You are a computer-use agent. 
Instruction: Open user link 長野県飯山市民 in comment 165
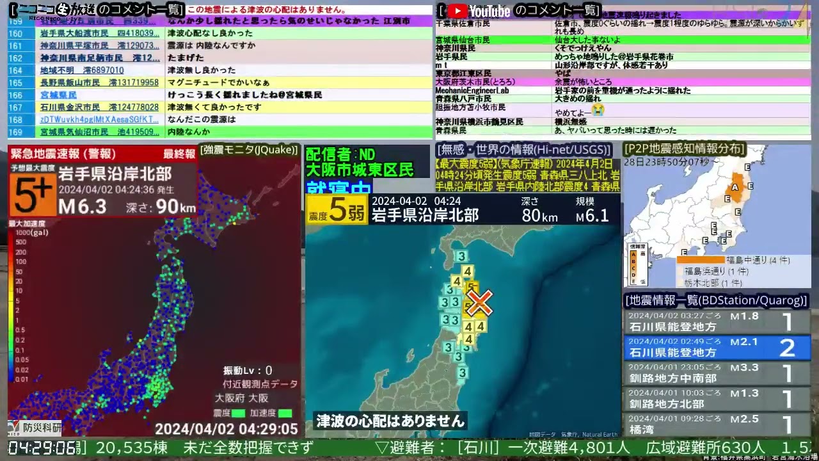point(99,83)
